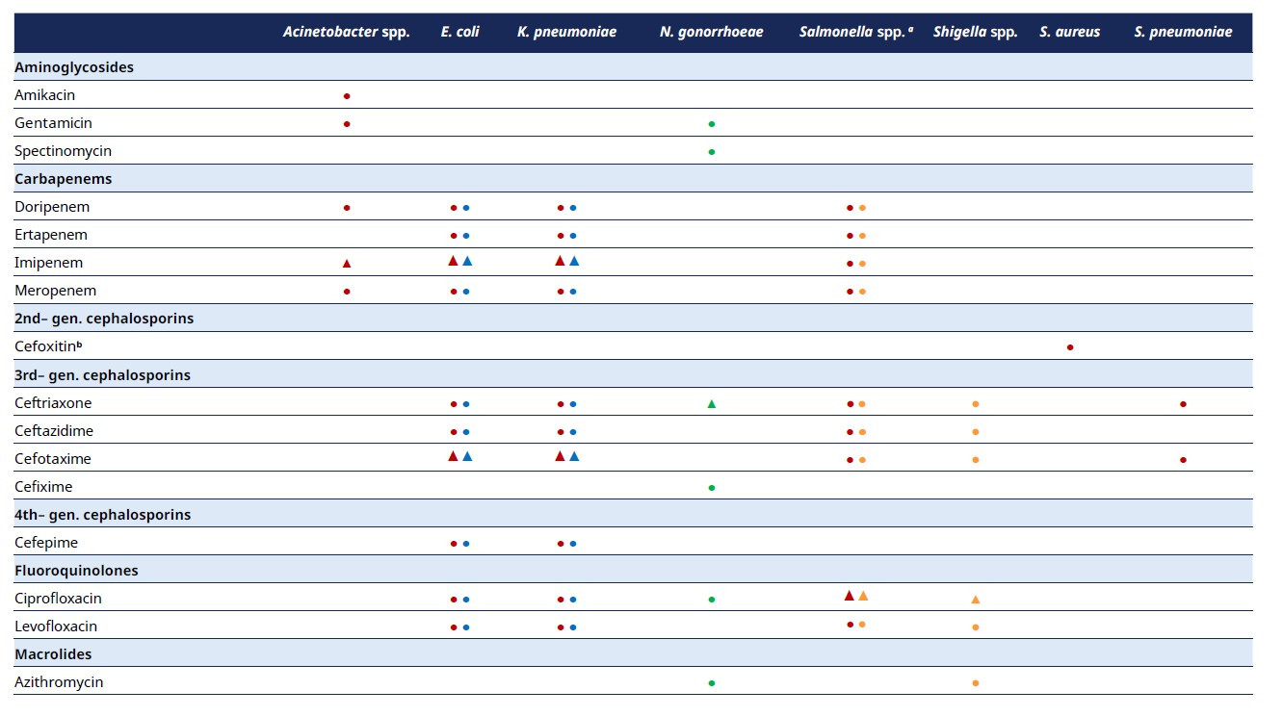The image size is (1283, 716).
Task: Click the orange dot for Ceftazidime under Shigella
Action: tap(976, 432)
